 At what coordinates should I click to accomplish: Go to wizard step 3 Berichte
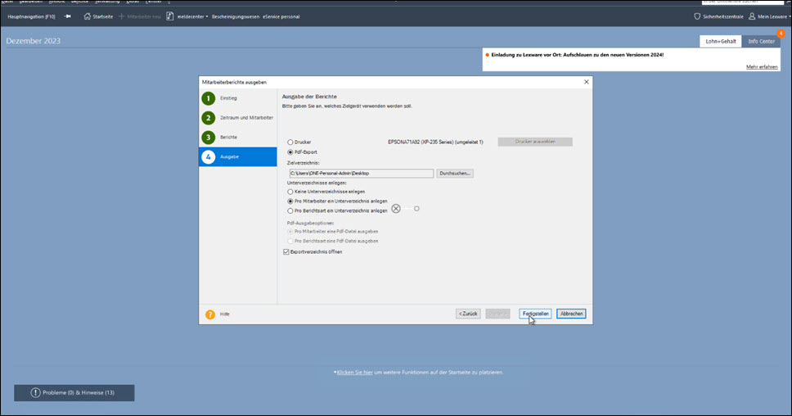(209, 137)
